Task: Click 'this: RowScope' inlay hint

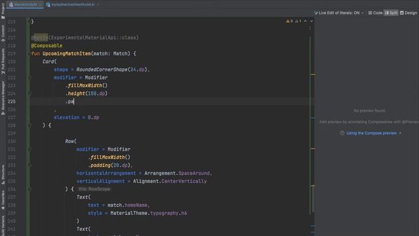Action: 94,189
